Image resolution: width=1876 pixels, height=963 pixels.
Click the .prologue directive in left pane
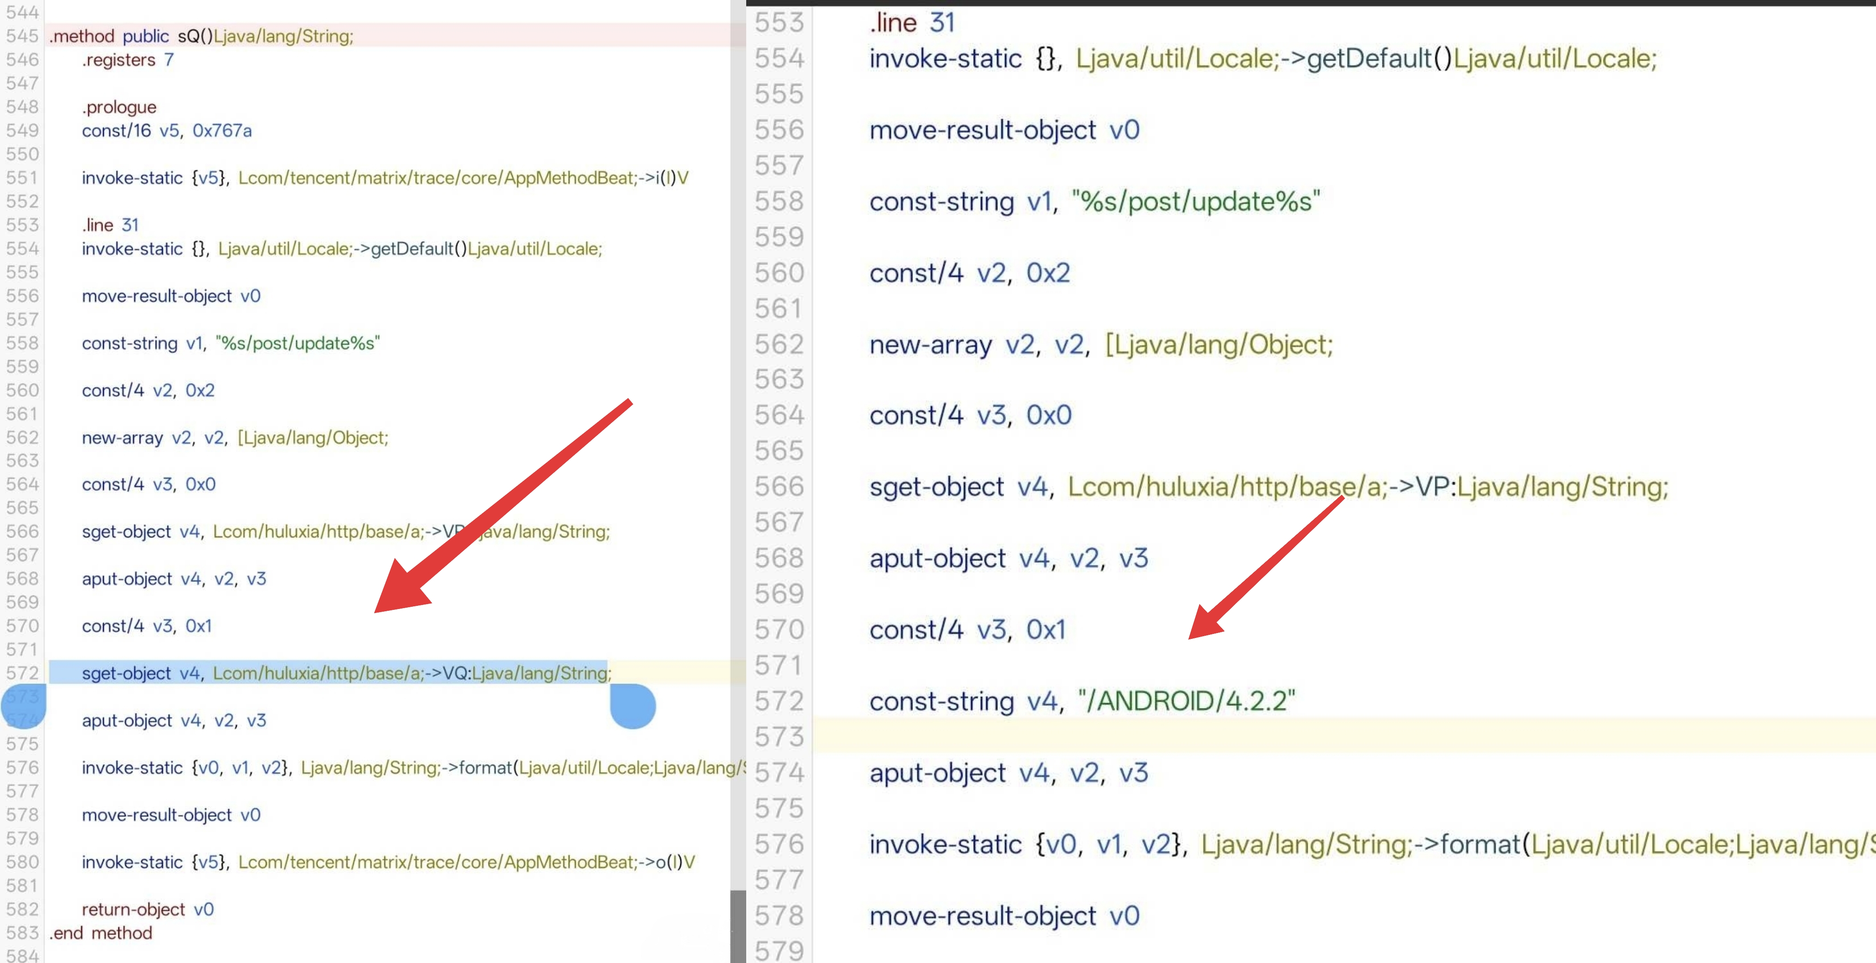(x=119, y=107)
